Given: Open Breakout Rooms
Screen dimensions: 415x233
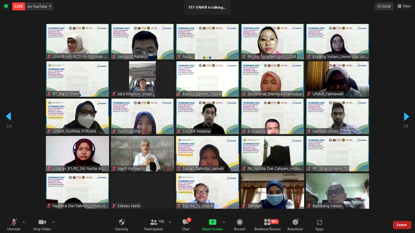Looking at the screenshot, I should pyautogui.click(x=267, y=225).
